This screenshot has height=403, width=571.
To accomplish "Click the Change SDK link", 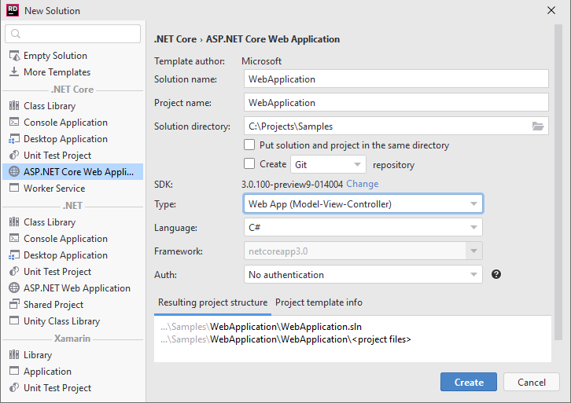I will coord(362,184).
